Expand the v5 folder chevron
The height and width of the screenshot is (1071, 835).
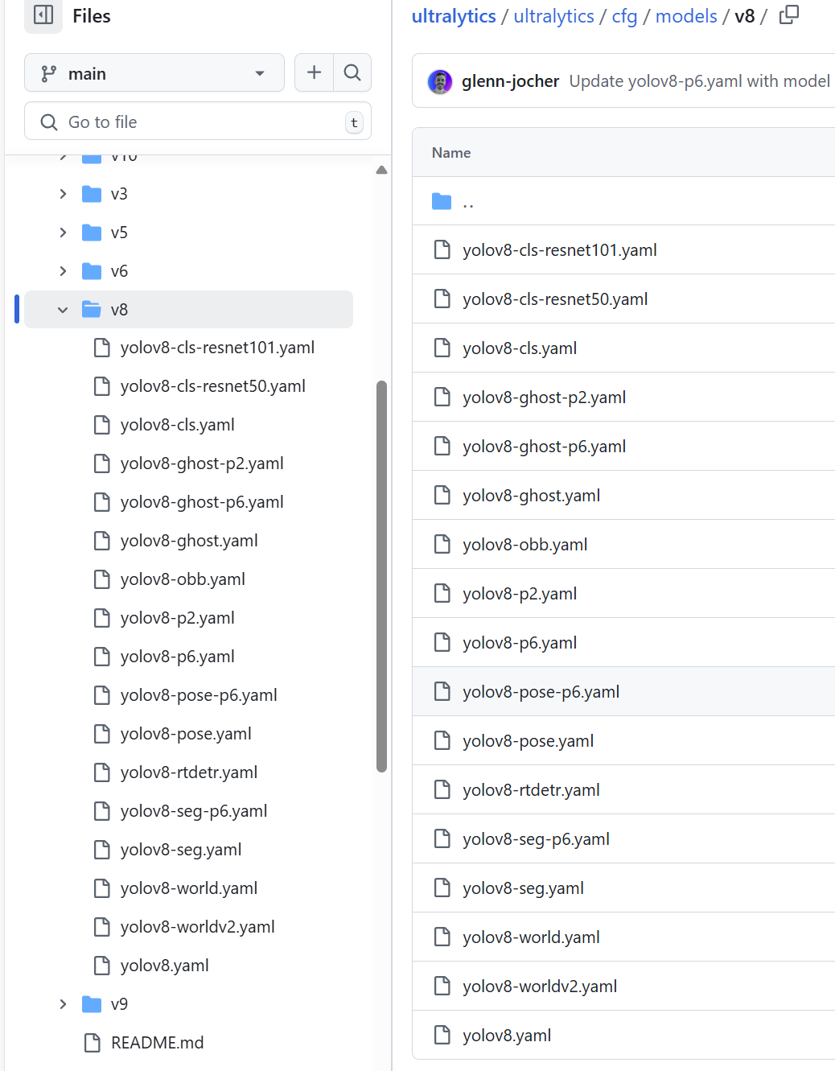tap(63, 233)
